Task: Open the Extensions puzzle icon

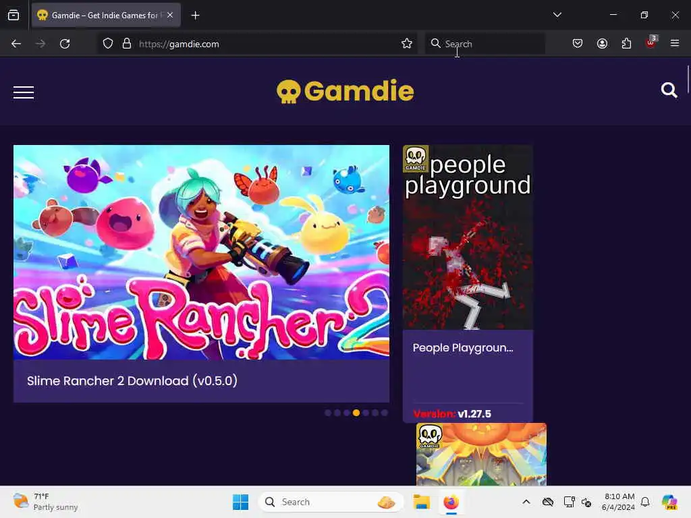Action: [626, 44]
